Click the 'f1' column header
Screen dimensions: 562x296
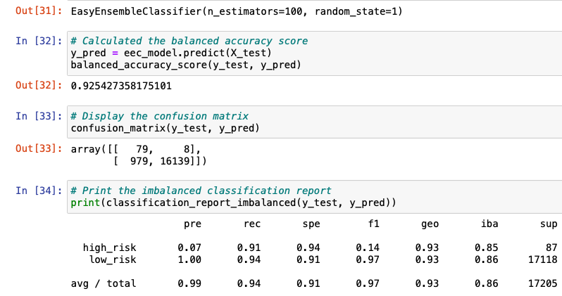point(373,224)
